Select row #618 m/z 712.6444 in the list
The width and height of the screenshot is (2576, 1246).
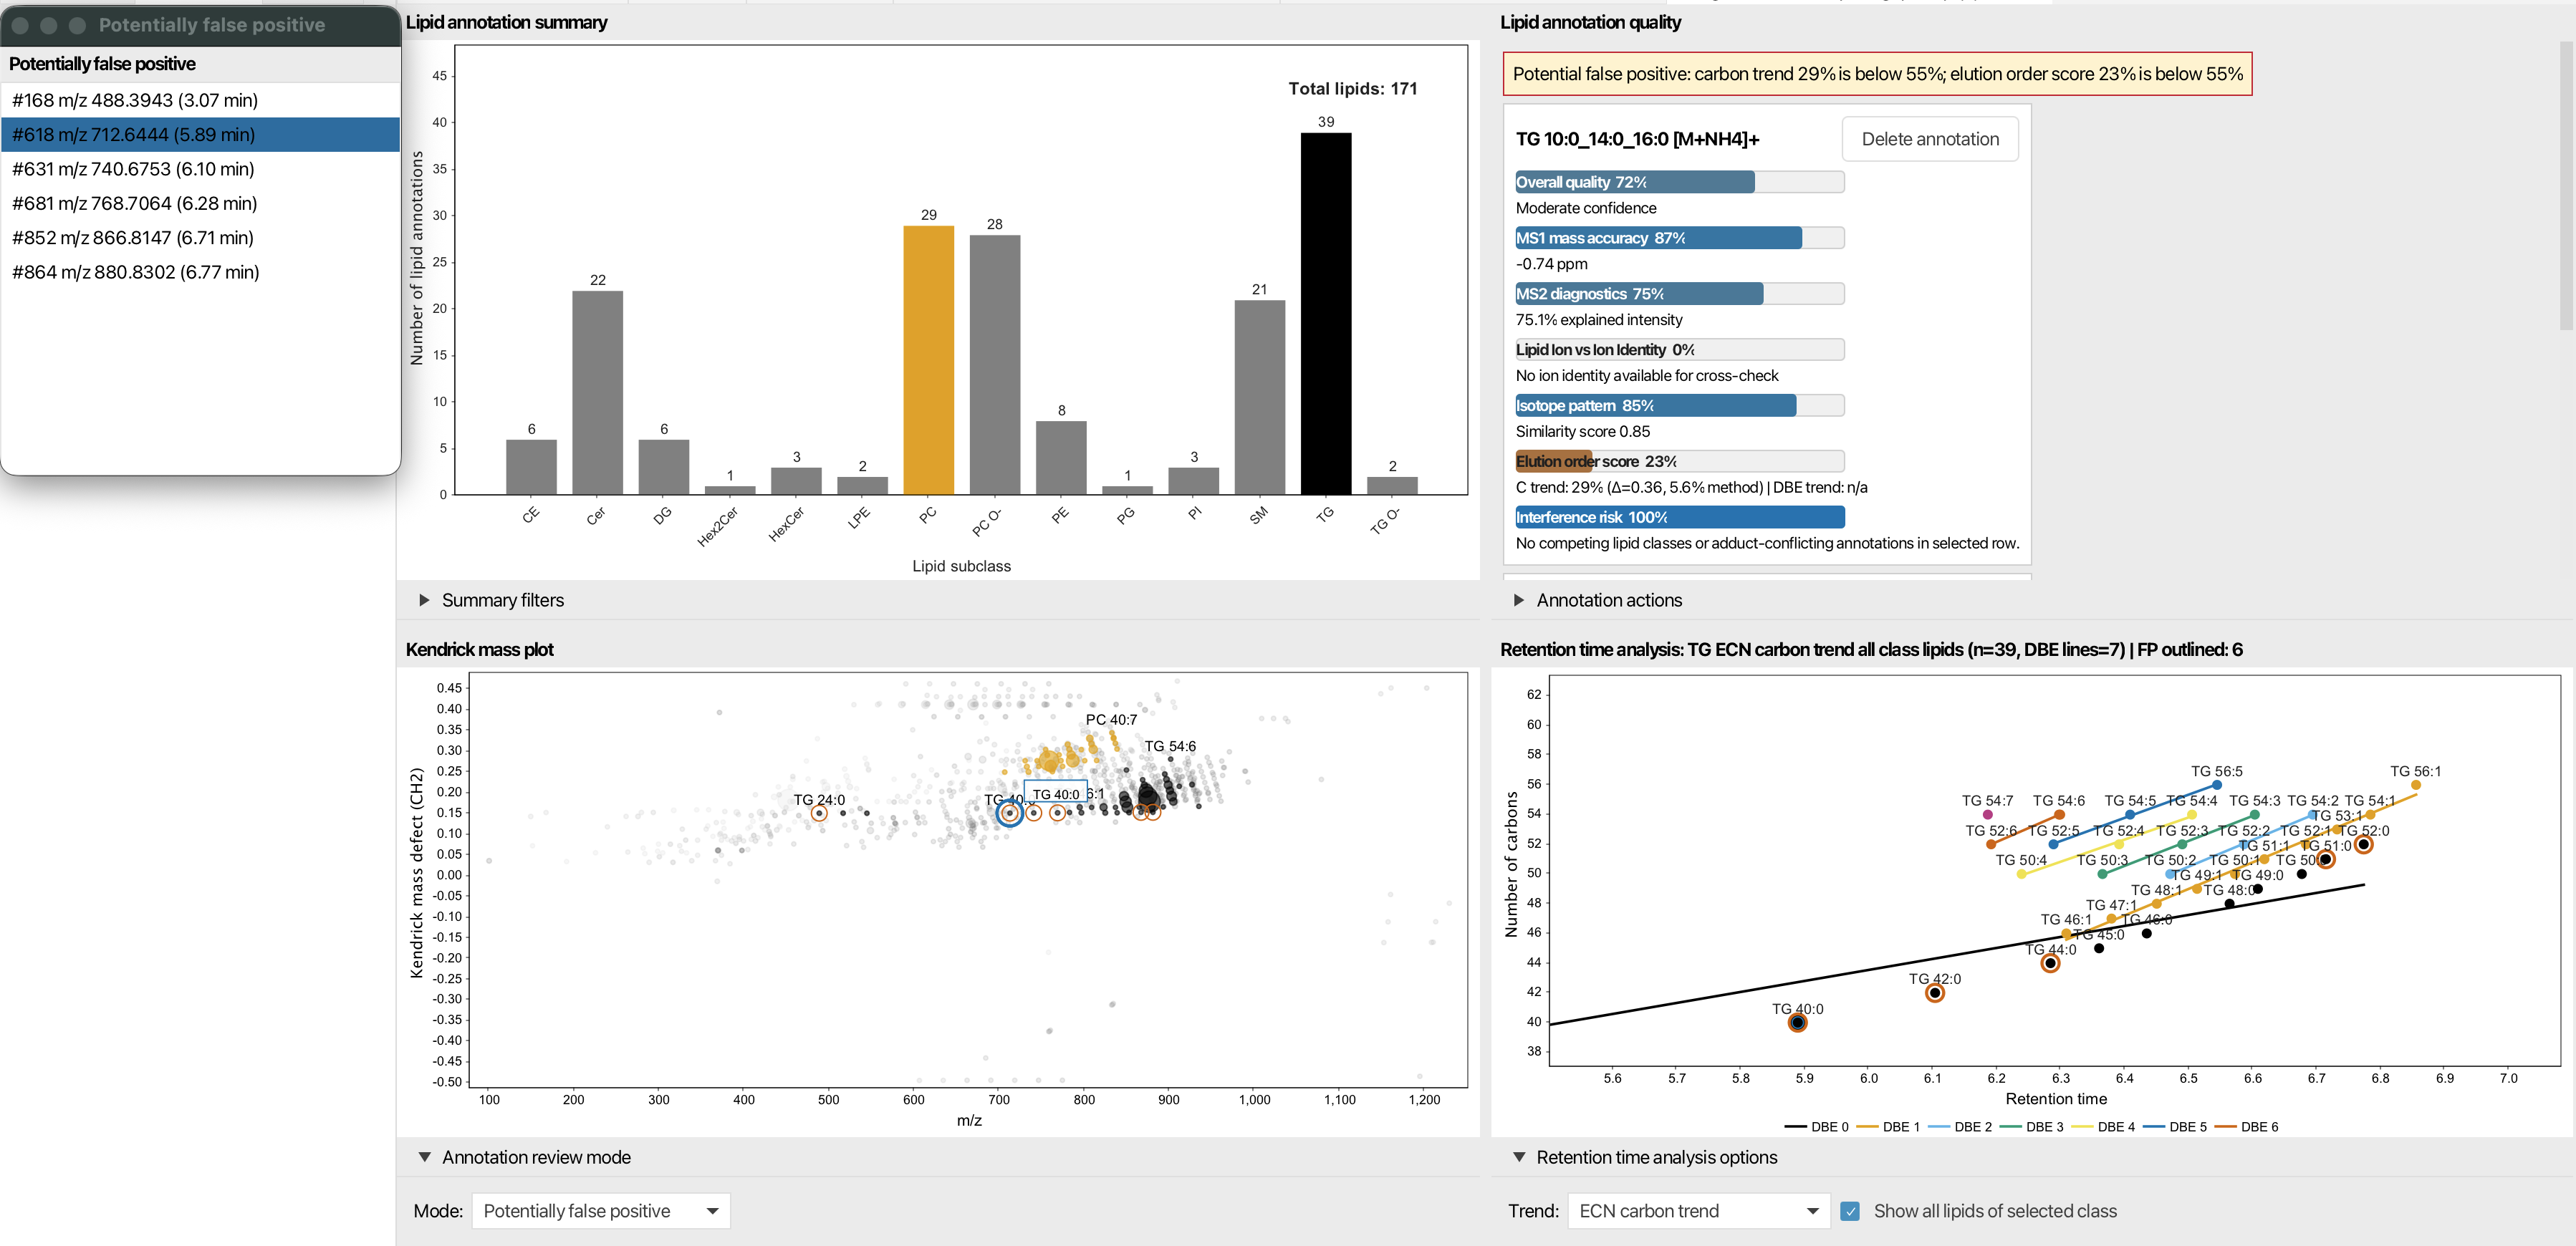[200, 134]
